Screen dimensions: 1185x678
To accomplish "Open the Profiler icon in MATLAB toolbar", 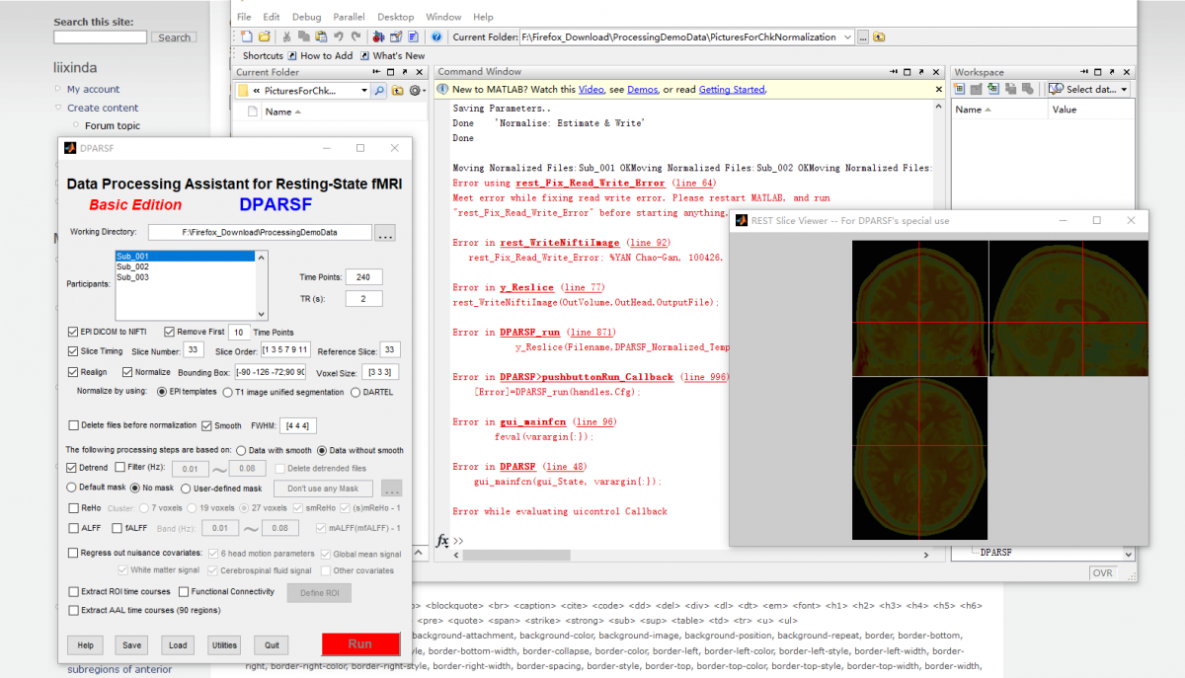I will pyautogui.click(x=413, y=37).
